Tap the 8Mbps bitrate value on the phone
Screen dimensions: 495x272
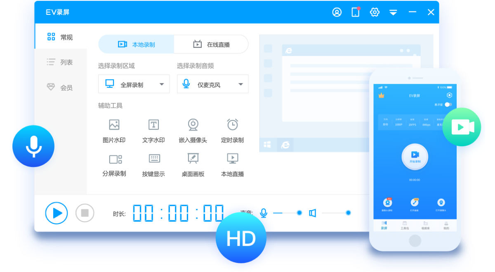(x=426, y=124)
